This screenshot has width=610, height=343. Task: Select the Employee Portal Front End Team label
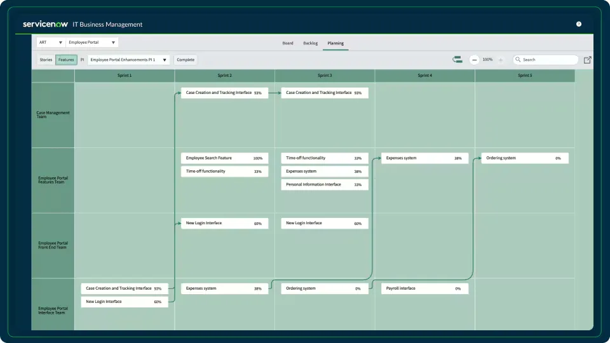point(53,245)
